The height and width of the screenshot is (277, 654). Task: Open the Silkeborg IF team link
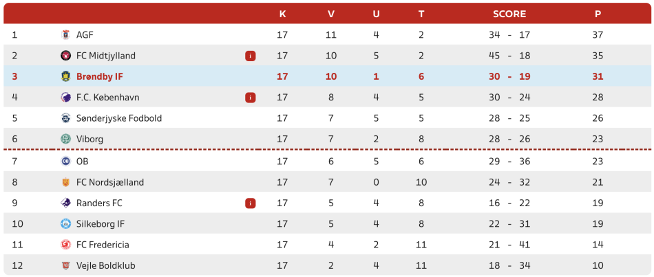tap(101, 223)
